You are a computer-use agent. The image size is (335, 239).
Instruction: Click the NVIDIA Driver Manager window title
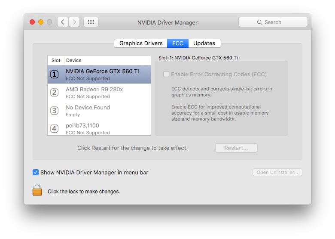tap(167, 22)
